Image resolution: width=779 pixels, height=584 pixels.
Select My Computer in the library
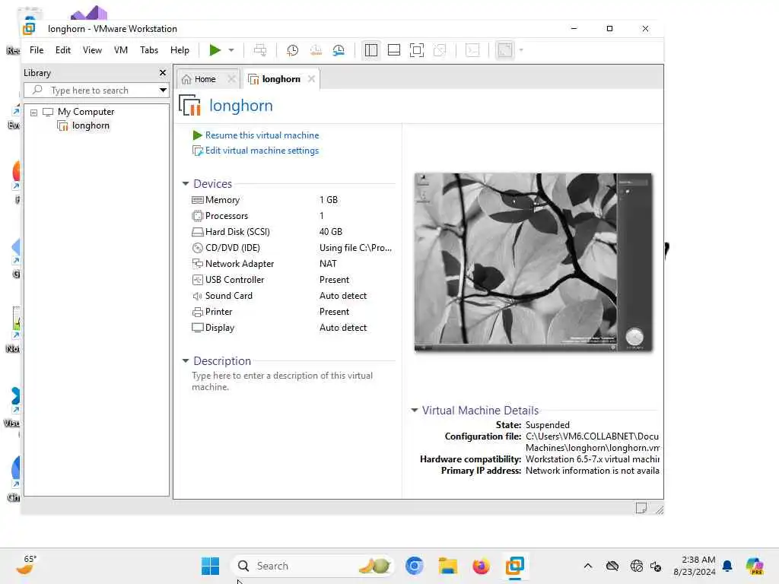pyautogui.click(x=86, y=112)
